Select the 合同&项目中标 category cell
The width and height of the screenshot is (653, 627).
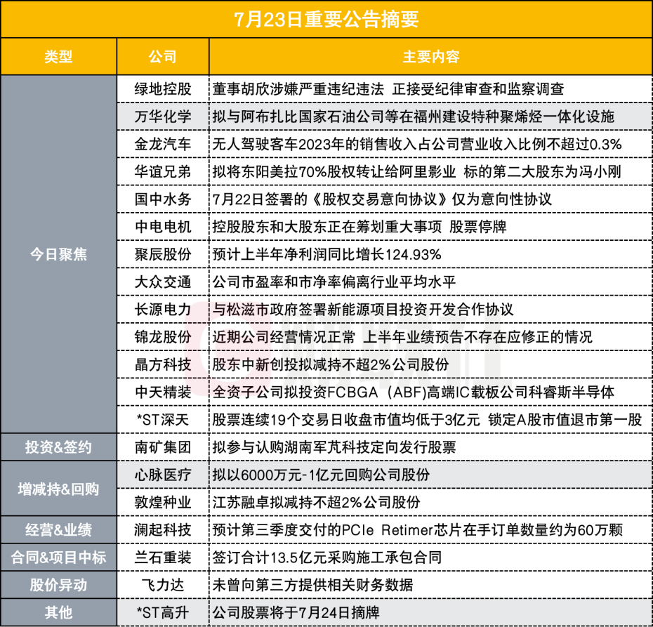(x=59, y=557)
